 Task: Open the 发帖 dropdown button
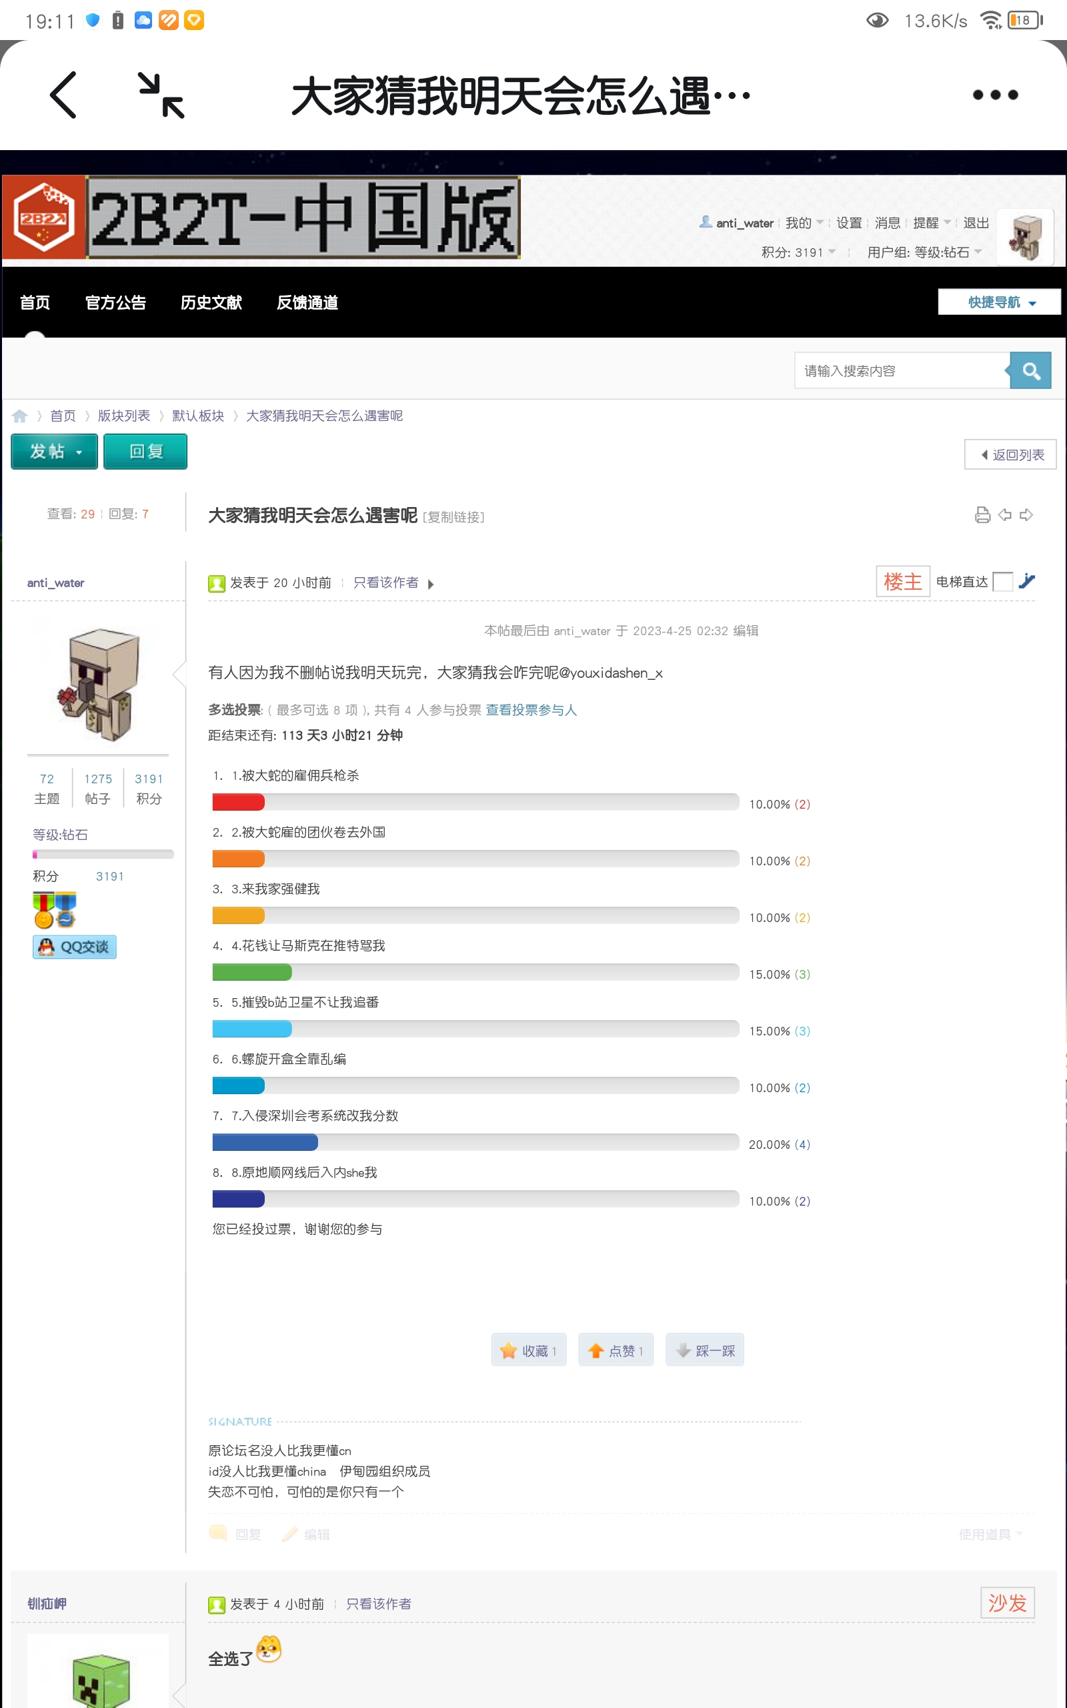click(54, 452)
